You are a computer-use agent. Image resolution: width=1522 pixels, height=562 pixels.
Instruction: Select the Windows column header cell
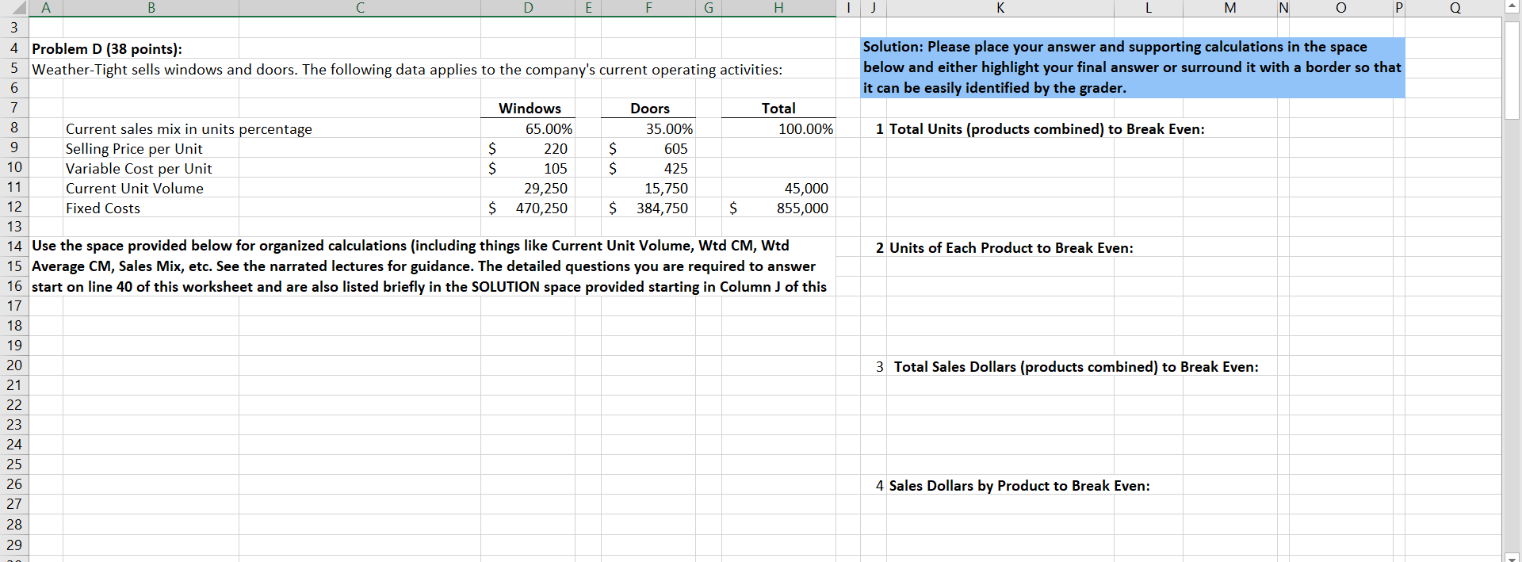(529, 108)
